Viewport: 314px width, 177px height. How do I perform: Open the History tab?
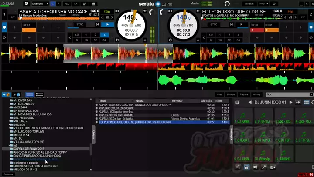click(x=257, y=94)
